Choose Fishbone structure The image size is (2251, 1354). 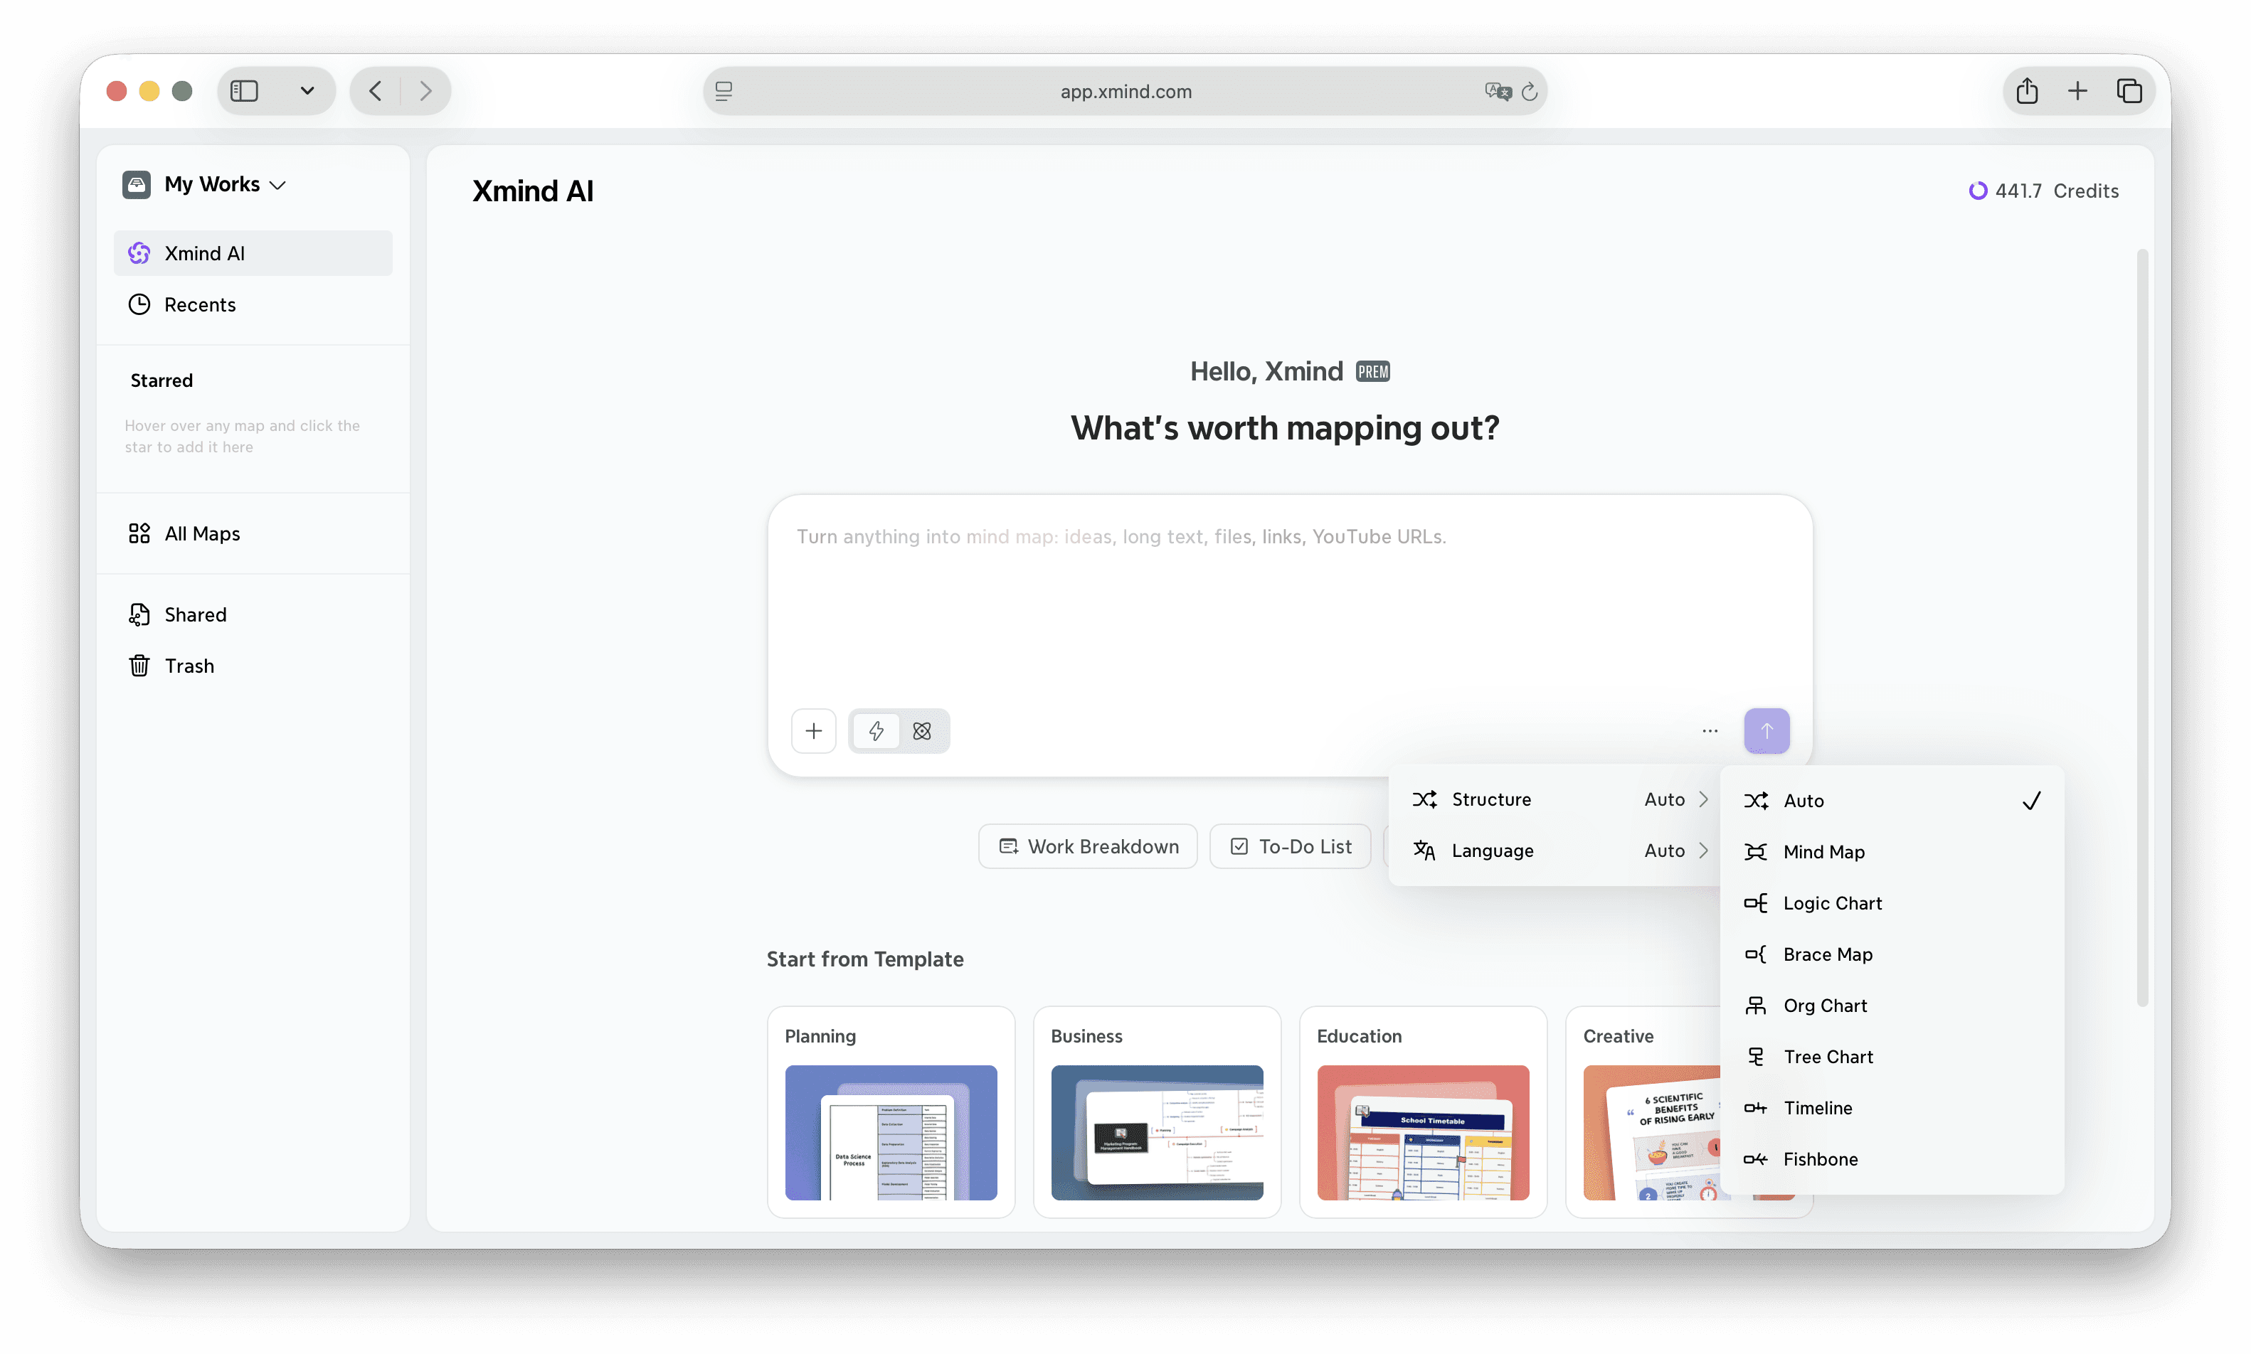(1891, 1158)
